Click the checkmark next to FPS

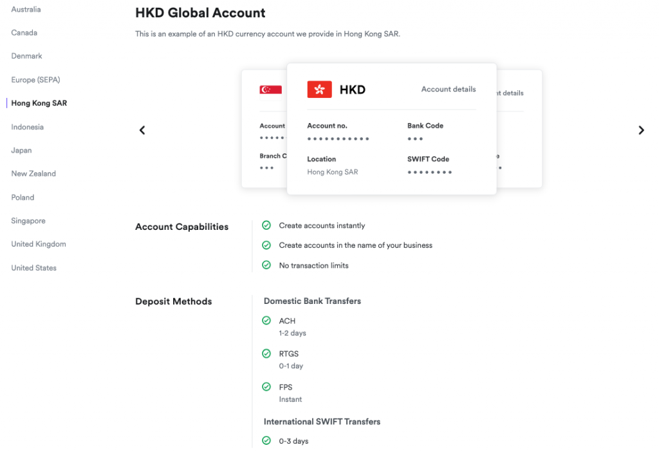coord(266,387)
